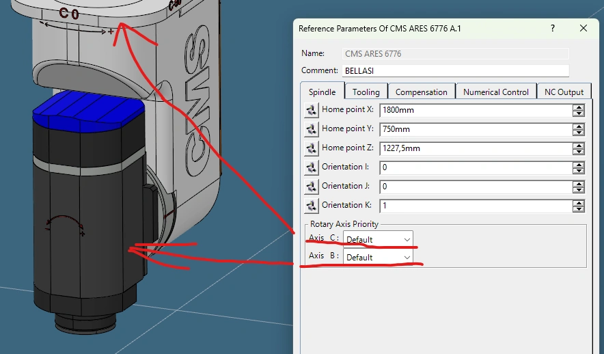The width and height of the screenshot is (604, 354).
Task: Click the pick icon beside Orientation K
Action: tap(312, 206)
